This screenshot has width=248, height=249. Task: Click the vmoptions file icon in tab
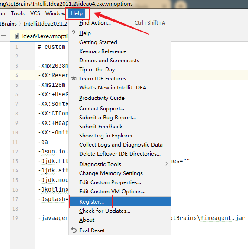point(17,36)
